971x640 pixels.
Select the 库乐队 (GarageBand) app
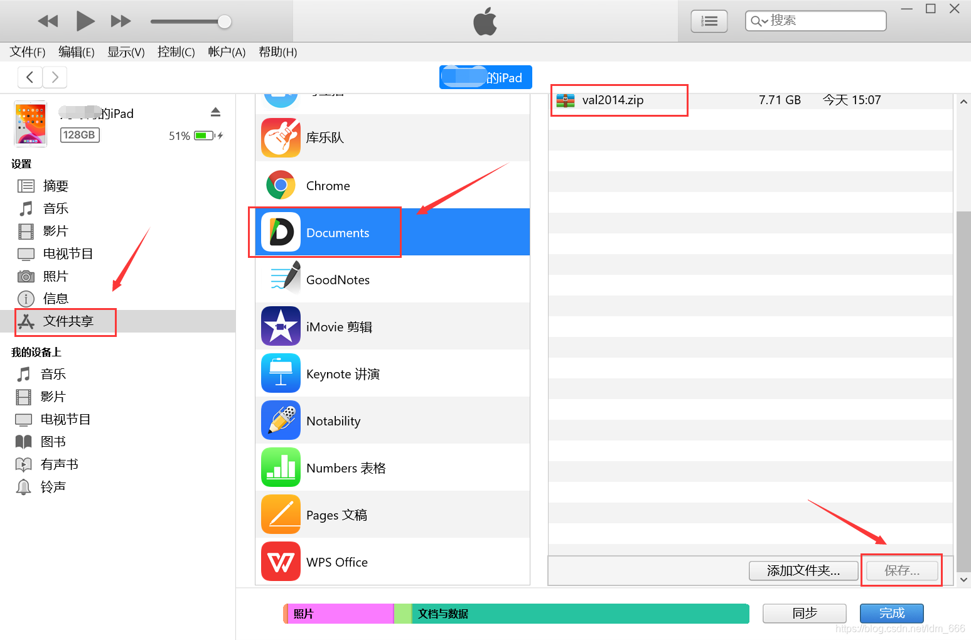pos(325,137)
